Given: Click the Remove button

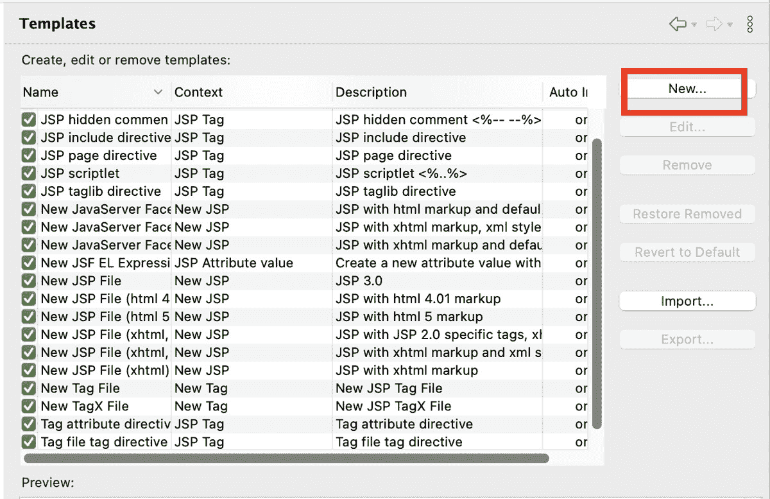Looking at the screenshot, I should click(687, 165).
